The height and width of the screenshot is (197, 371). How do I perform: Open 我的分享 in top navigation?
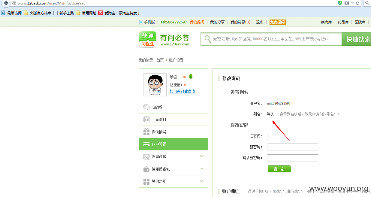point(217,22)
